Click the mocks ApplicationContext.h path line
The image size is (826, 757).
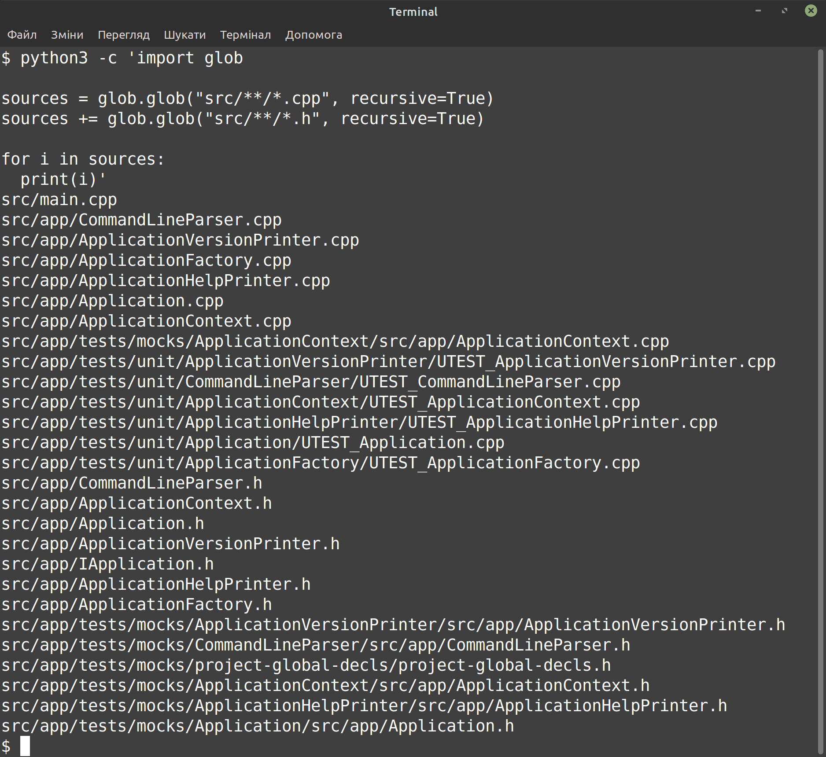(x=326, y=686)
